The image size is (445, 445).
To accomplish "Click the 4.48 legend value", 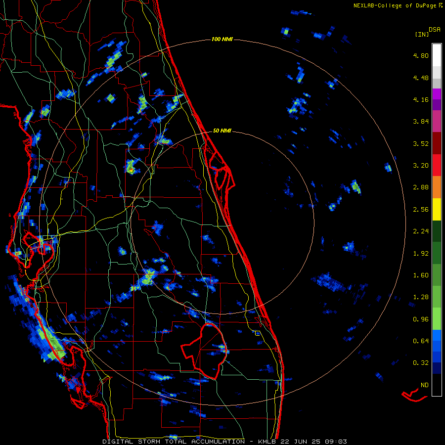I will coord(421,78).
